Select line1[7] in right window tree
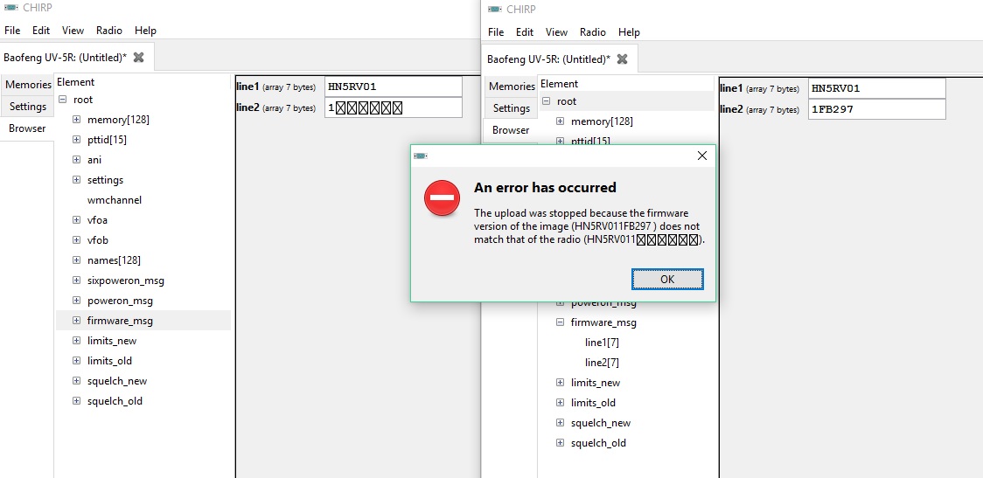 coord(602,343)
